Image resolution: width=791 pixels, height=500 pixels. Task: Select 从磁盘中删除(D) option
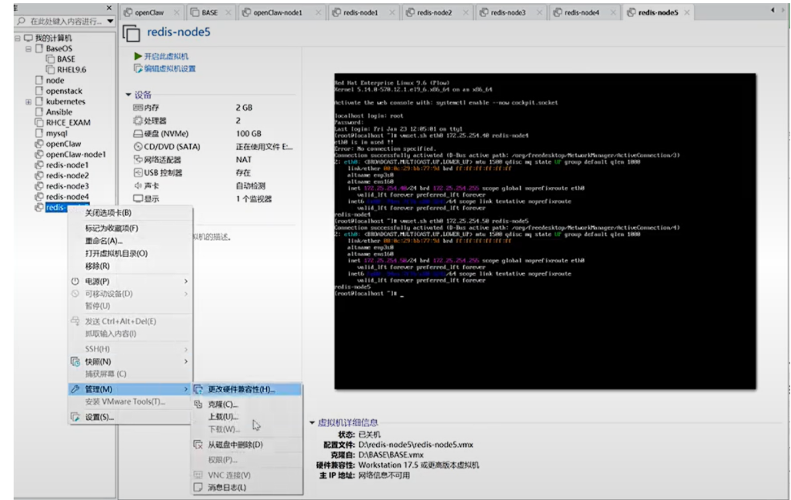tap(235, 445)
